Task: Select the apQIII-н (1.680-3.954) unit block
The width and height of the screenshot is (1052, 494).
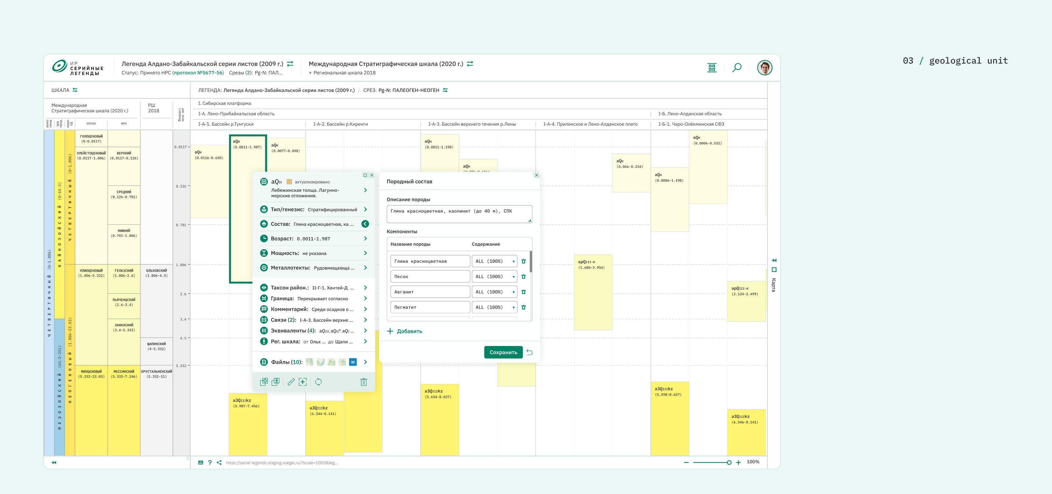Action: point(593,292)
